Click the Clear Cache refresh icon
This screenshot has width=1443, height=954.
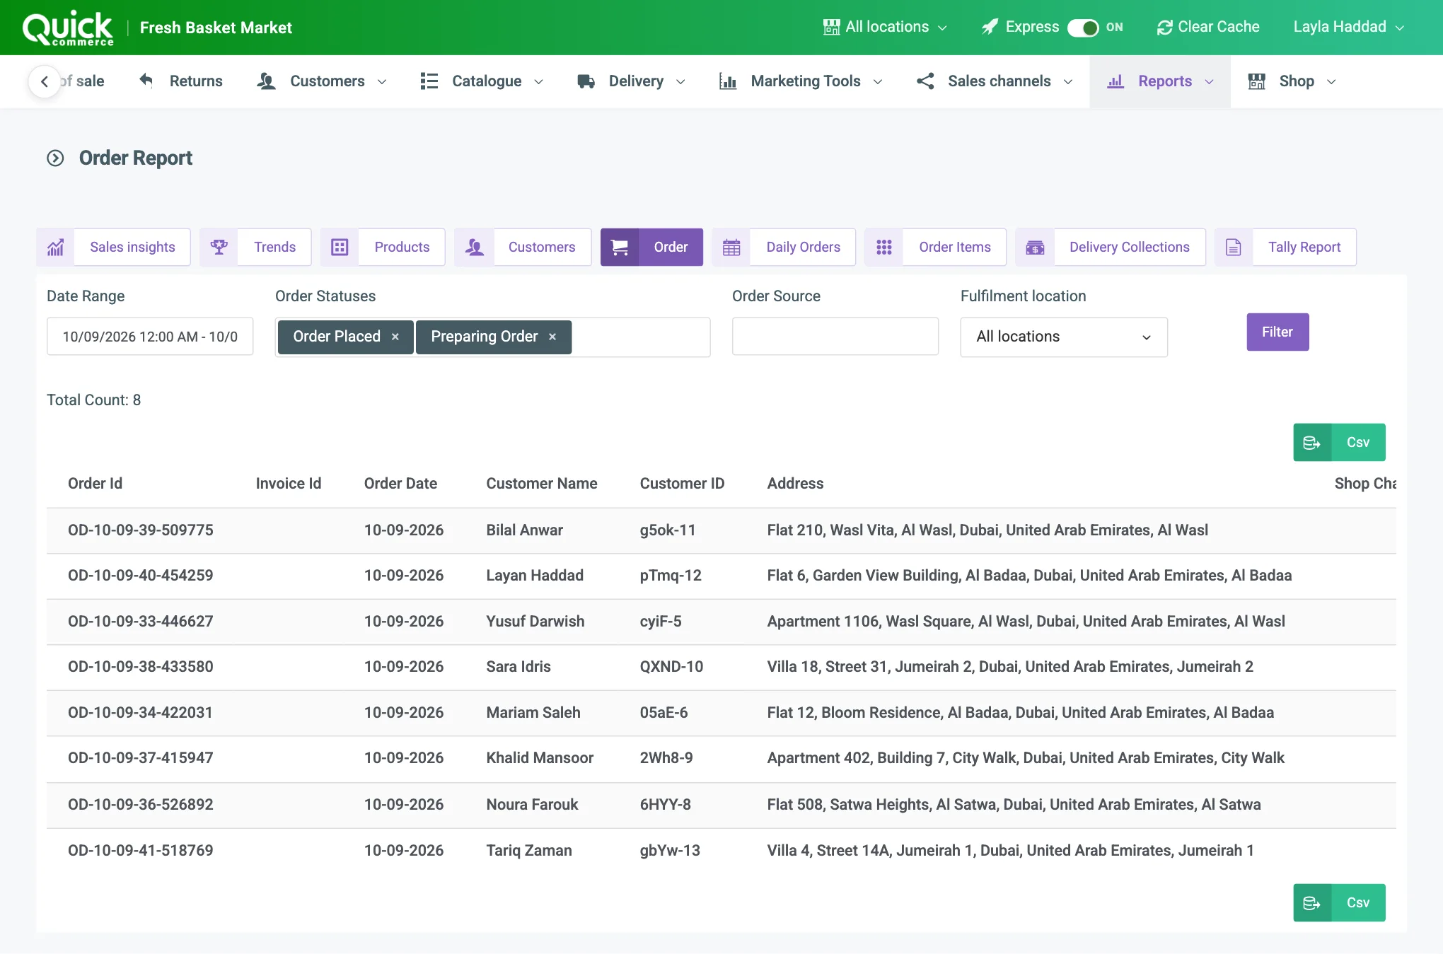click(x=1164, y=28)
